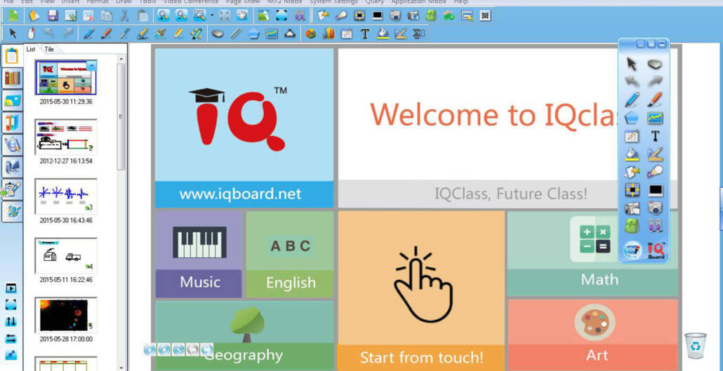Select the Text T tool in main toolbar

click(x=365, y=34)
